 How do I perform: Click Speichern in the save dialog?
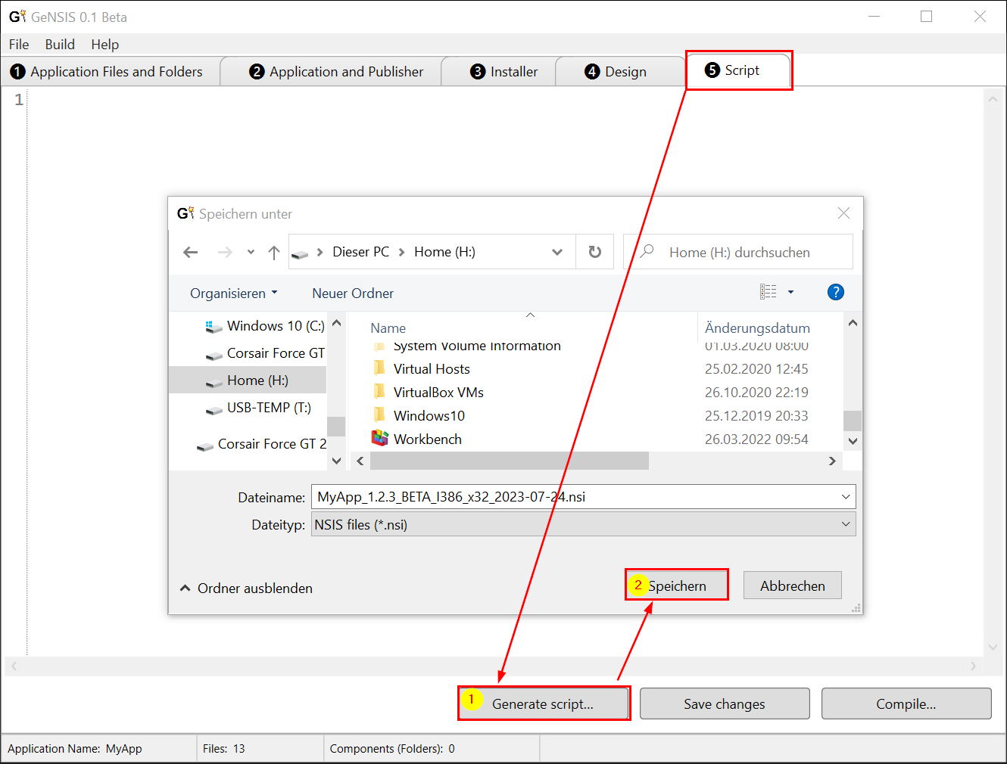677,585
